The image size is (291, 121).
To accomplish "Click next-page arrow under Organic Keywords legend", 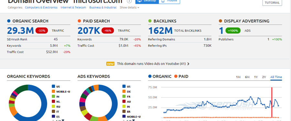I will (x=63, y=120).
